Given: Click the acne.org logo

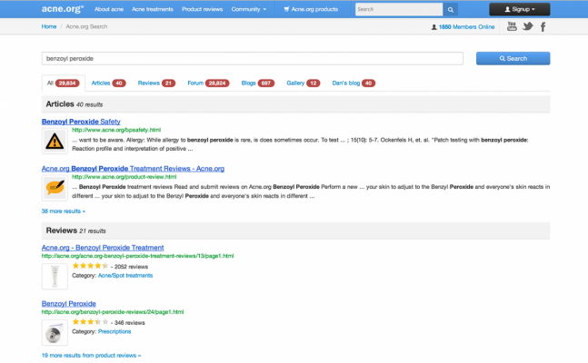Looking at the screenshot, I should [x=63, y=9].
